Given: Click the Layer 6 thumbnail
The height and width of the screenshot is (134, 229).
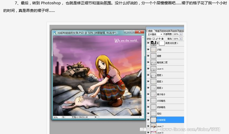Looking at the screenshot, I should [153, 69].
